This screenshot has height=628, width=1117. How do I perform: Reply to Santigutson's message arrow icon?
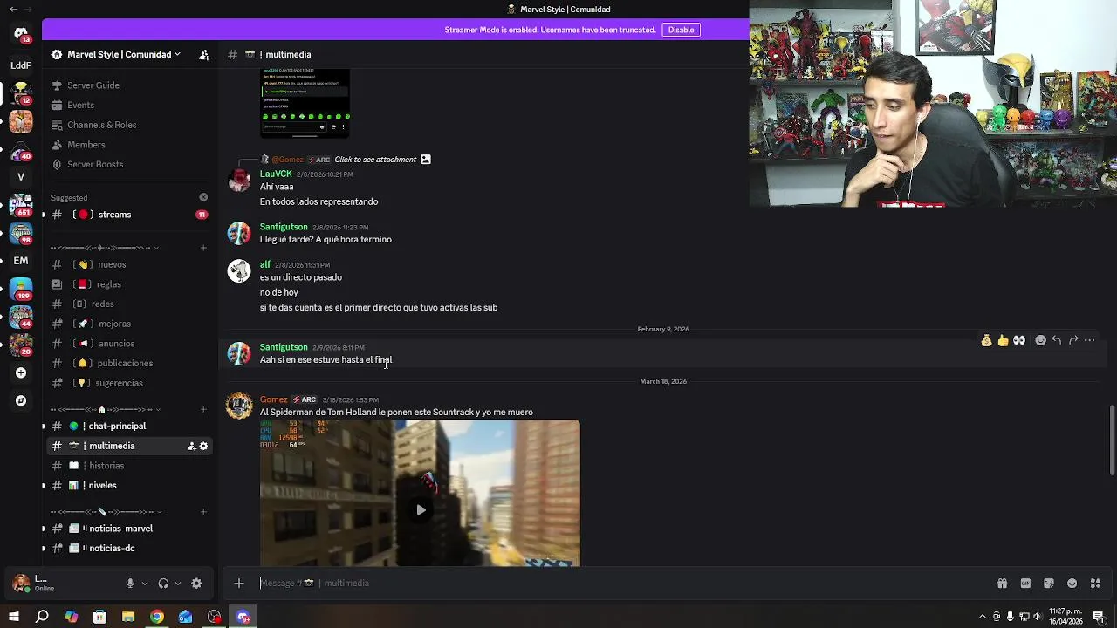(x=1057, y=340)
